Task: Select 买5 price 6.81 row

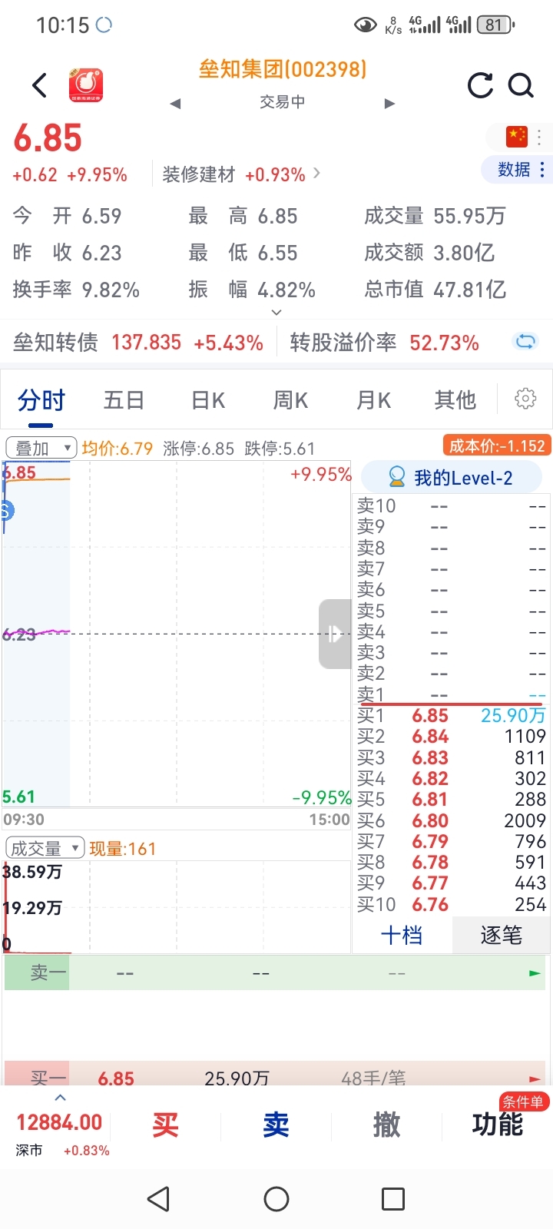Action: click(452, 800)
